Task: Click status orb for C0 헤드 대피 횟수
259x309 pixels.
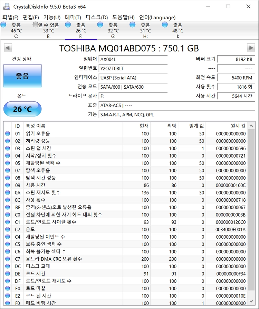Action: (8, 215)
